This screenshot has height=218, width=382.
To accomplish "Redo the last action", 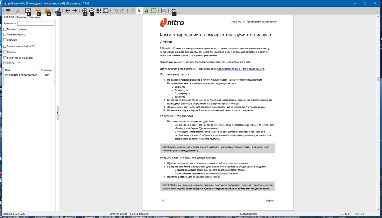I will coord(122,10).
